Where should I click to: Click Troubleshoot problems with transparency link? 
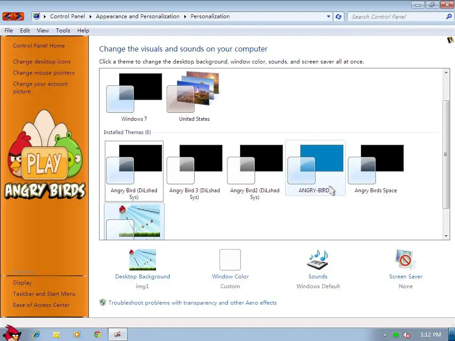(x=193, y=303)
